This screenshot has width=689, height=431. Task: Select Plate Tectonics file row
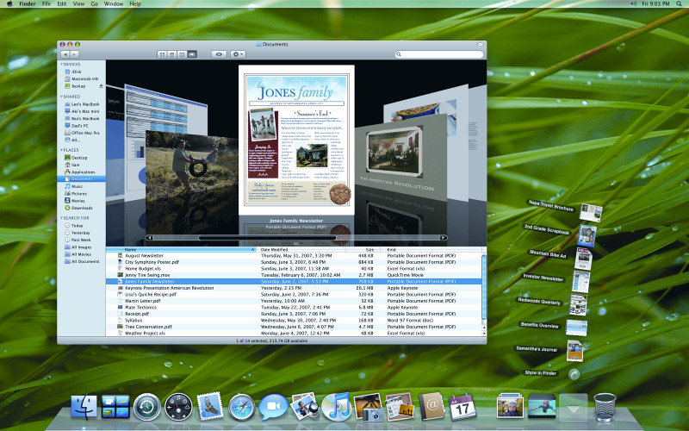click(x=294, y=308)
